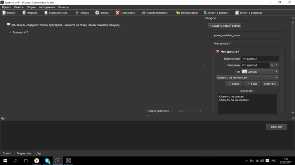The image size is (295, 165).
Task: Stop the script with Остановить icon
Action: pos(118,13)
